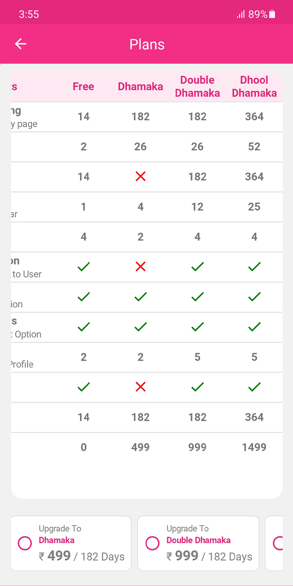Screen dimensions: 293x586
Task: Click the red cross in the third row
Action: 140,177
